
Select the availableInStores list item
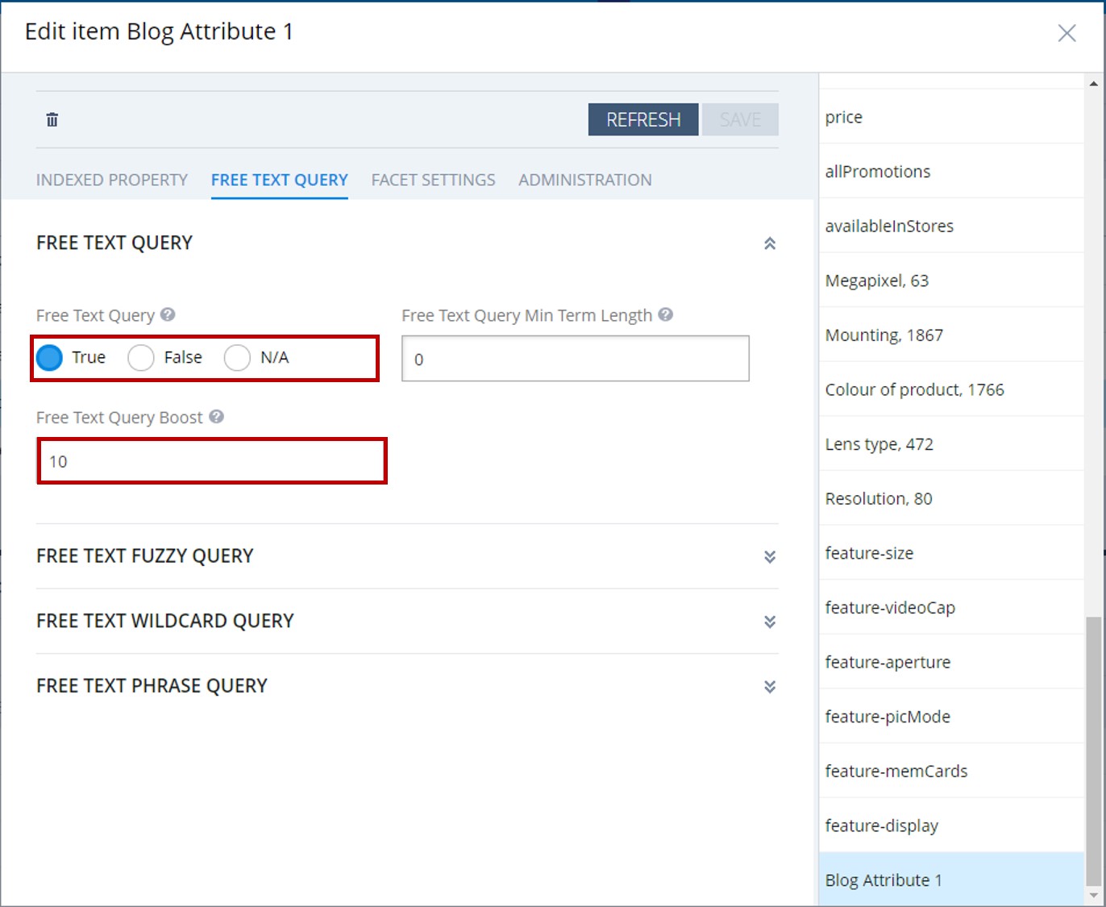click(951, 226)
